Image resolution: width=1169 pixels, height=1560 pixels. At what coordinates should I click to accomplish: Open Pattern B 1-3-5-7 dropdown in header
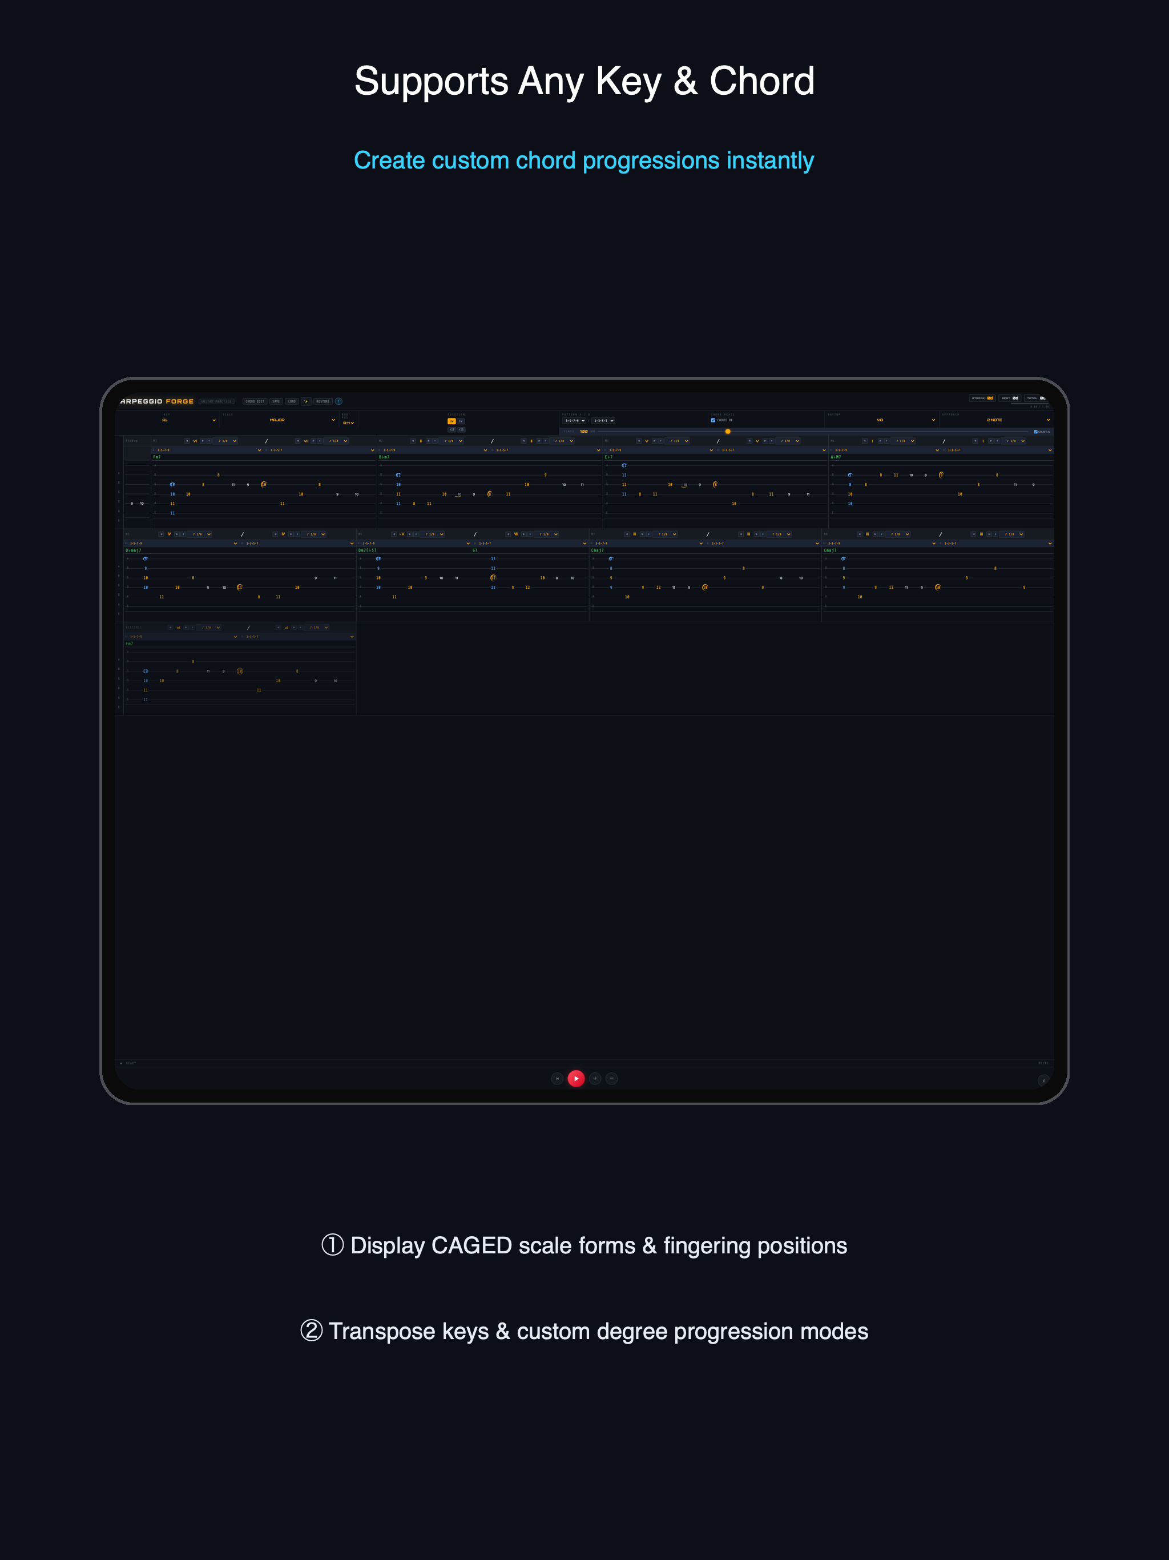603,421
